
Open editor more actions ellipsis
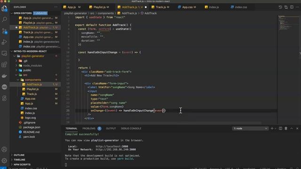[x=297, y=7]
